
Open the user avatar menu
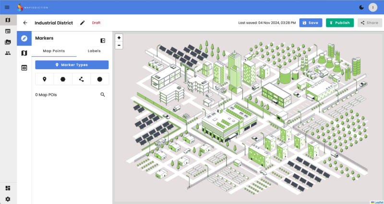[373, 7]
